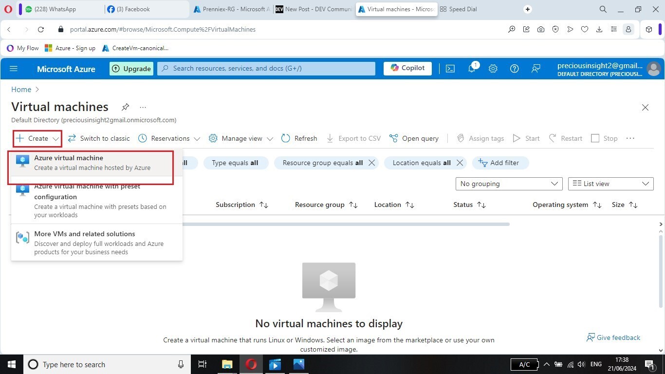
Task: Open the CreateVm-canonical bookmark
Action: [x=135, y=48]
